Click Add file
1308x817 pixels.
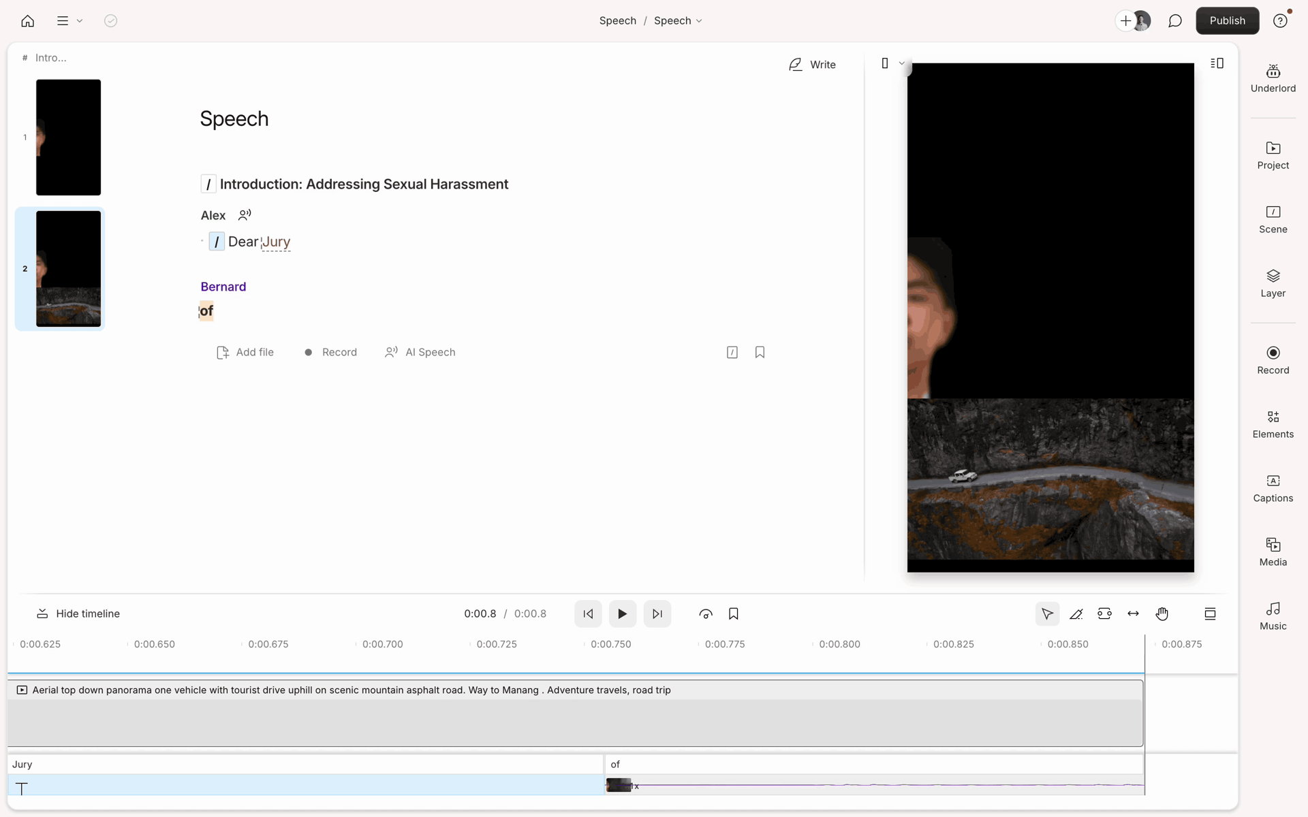coord(245,352)
